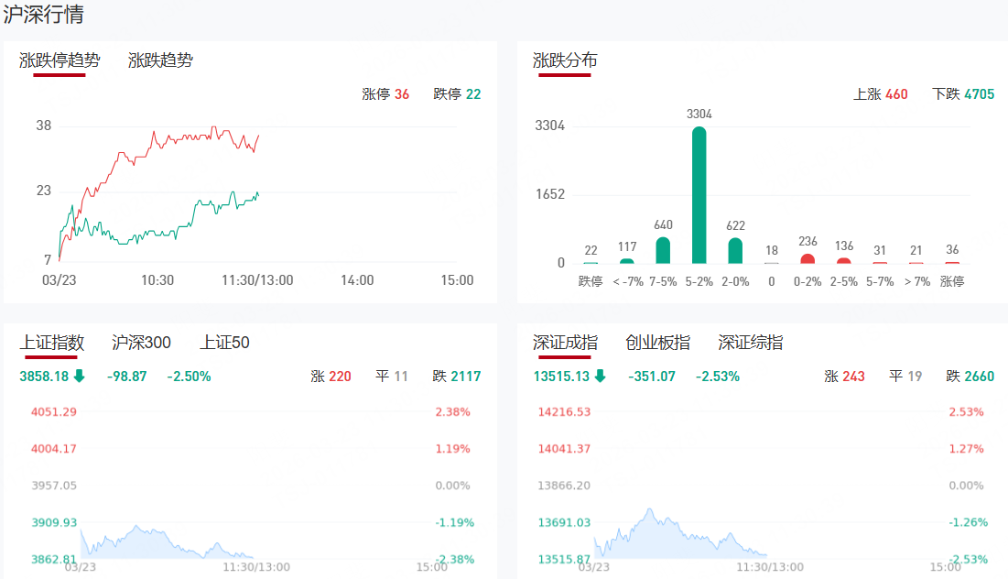The height and width of the screenshot is (579, 1008).
Task: Select the 涨跌分布 tab
Action: (565, 60)
